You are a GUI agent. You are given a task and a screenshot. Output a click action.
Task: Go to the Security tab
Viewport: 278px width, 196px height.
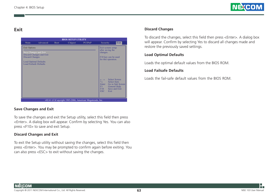105,43
